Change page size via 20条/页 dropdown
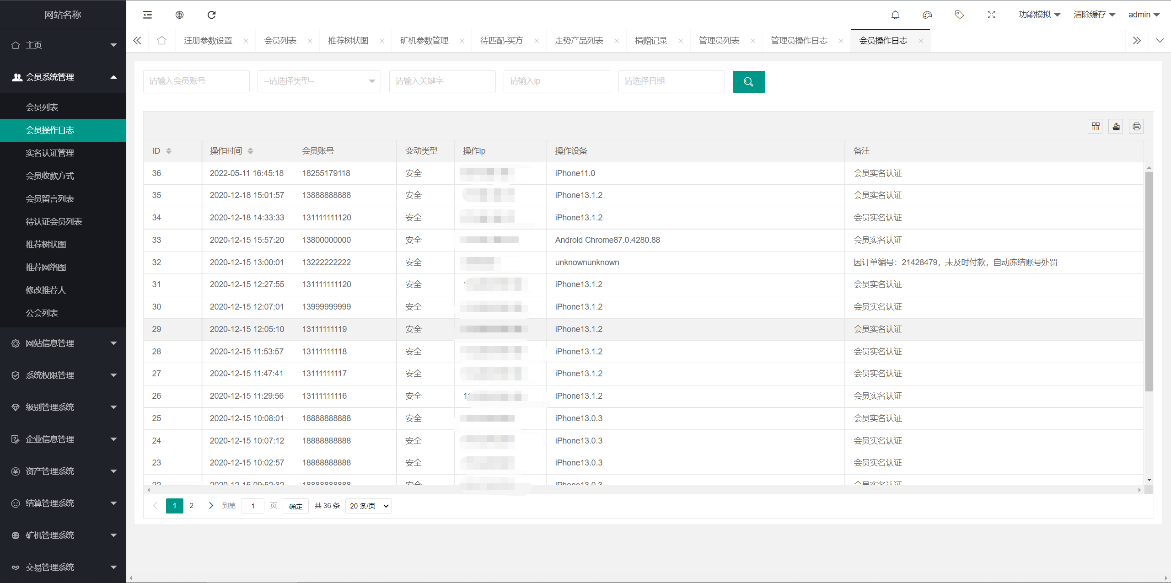The image size is (1171, 583). 368,506
